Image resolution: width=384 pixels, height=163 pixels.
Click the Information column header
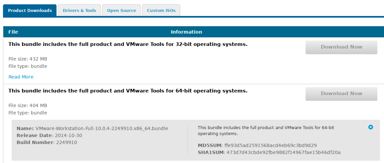coord(187,32)
